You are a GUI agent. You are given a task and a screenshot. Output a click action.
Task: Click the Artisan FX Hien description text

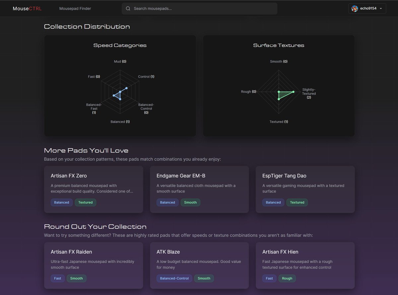(x=297, y=264)
